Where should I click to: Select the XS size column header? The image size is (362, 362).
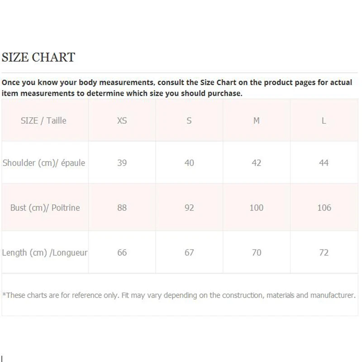122,121
